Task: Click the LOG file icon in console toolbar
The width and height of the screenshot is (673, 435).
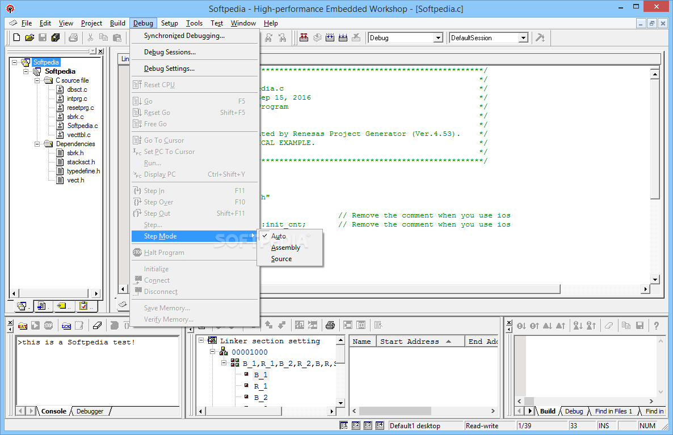Action: coord(66,326)
